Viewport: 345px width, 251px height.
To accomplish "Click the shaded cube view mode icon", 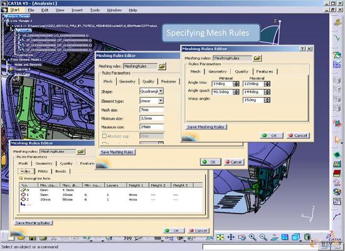I will click(295, 237).
